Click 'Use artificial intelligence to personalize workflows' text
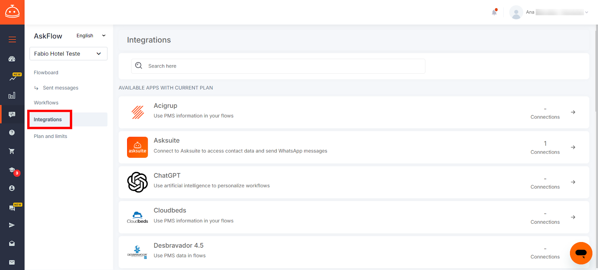This screenshot has height=270, width=598. point(212,186)
